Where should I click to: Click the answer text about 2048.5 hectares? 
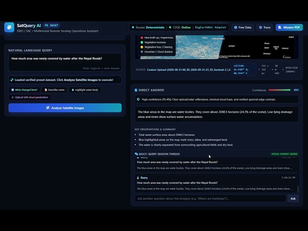pos(217,115)
